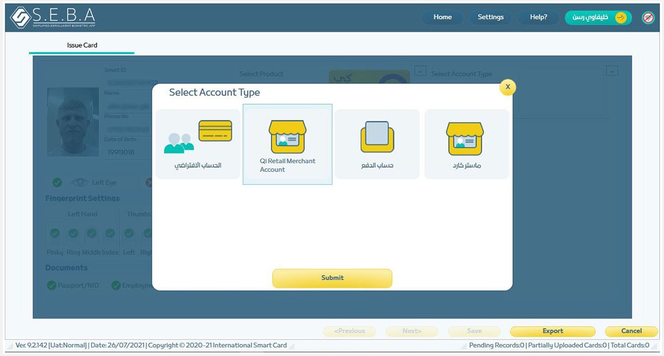Click the Select Account Type dialog title
This screenshot has height=356, width=664.
214,93
